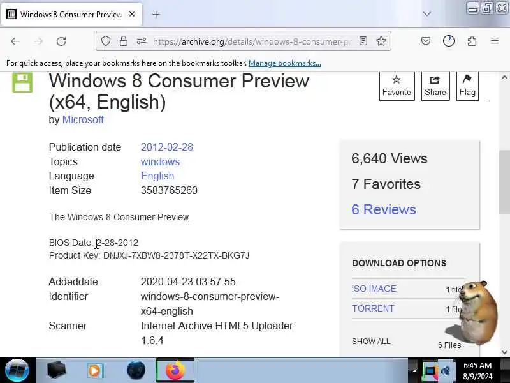
Task: Open the windows topic link
Action: click(x=160, y=161)
